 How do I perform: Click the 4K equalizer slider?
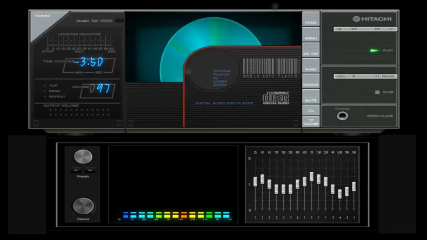(x=333, y=189)
